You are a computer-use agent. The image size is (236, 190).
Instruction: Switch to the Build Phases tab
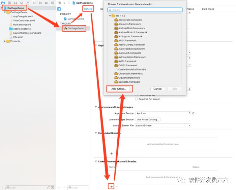pyautogui.click(x=190, y=9)
